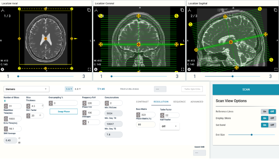Click center move handle in Axial image
Image resolution: width=279 pixels, height=159 pixels.
45,38
